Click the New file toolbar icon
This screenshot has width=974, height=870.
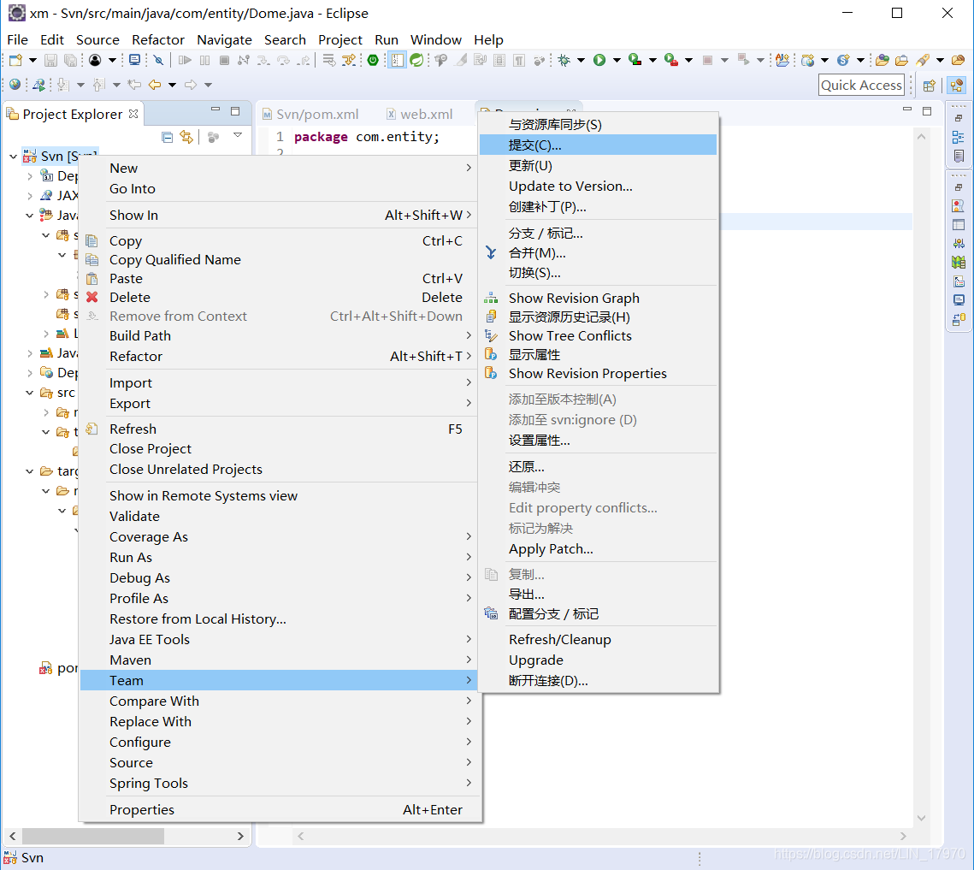[x=16, y=60]
